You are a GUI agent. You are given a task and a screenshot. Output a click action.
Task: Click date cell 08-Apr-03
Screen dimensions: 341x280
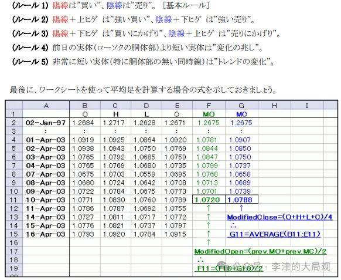[x=46, y=183]
